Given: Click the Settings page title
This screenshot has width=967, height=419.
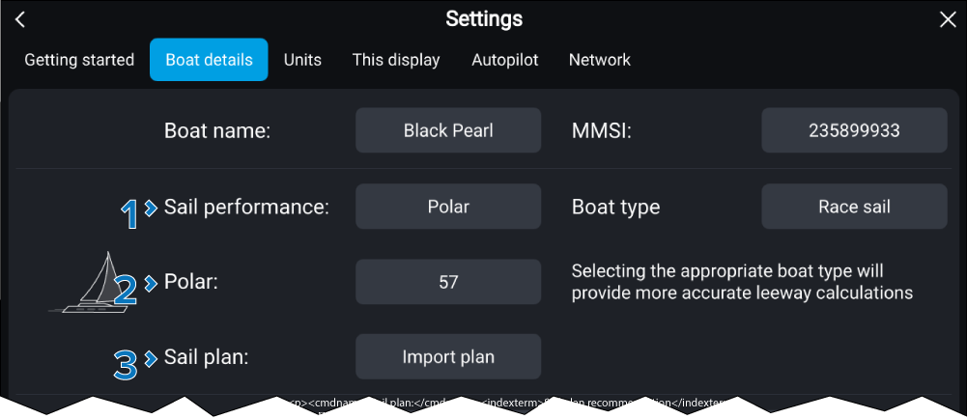Looking at the screenshot, I should pyautogui.click(x=484, y=19).
